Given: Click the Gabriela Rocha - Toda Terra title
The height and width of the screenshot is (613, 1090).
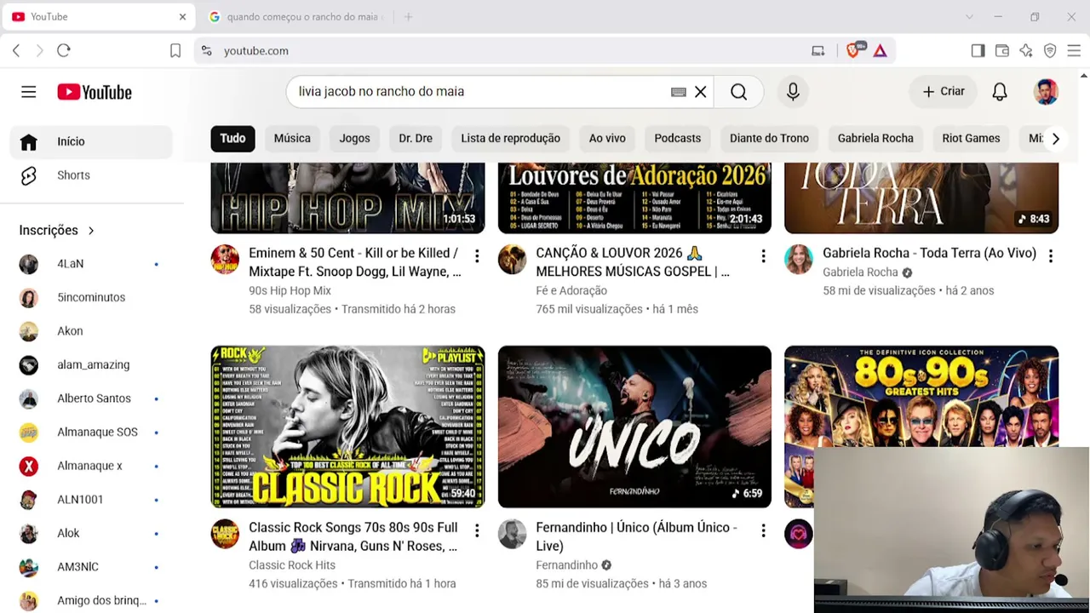Looking at the screenshot, I should click(x=929, y=253).
